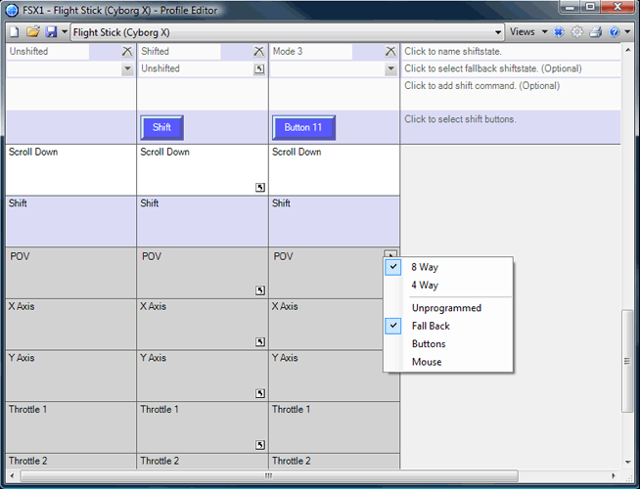Expand the save options arrow

[64, 32]
